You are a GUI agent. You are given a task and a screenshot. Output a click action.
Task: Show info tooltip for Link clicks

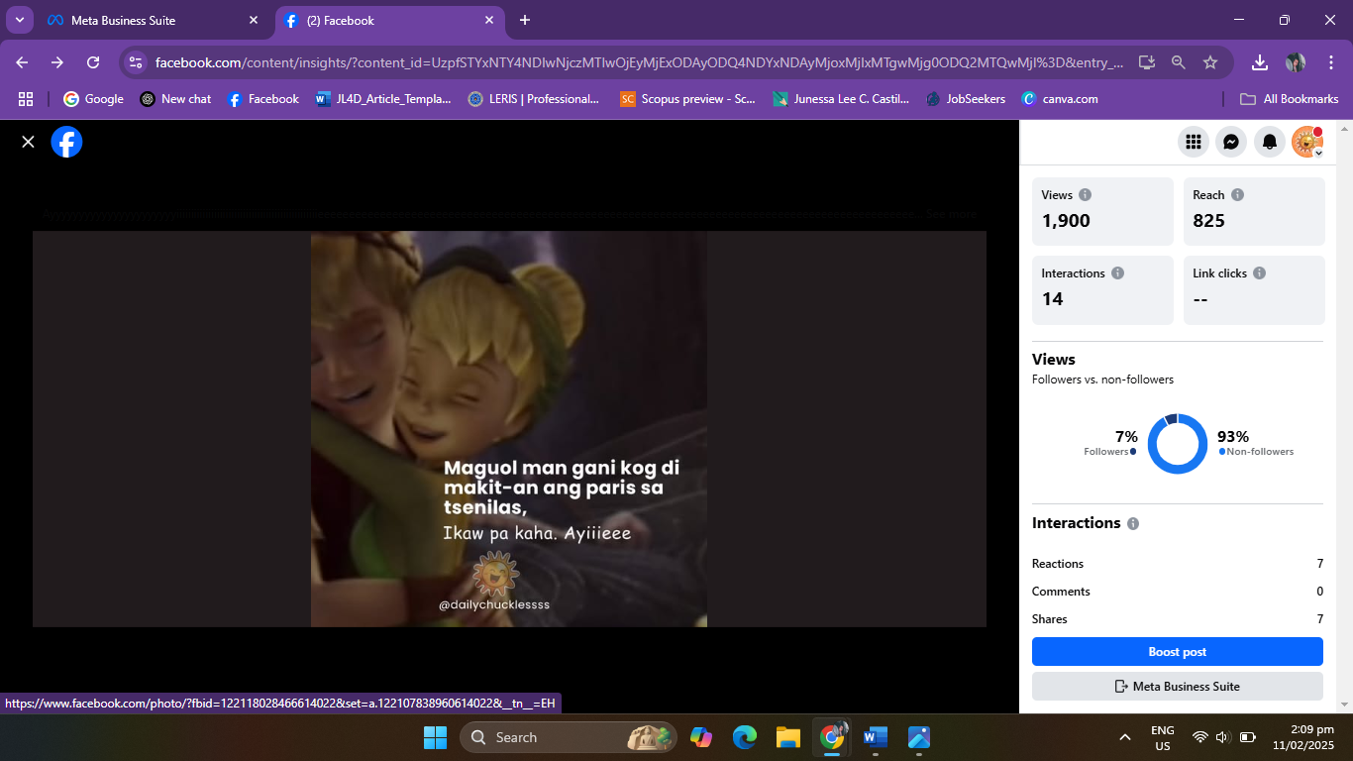pyautogui.click(x=1259, y=273)
